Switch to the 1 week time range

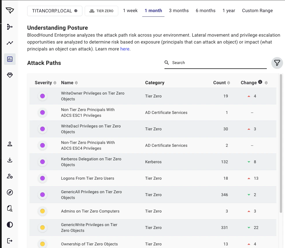[130, 11]
